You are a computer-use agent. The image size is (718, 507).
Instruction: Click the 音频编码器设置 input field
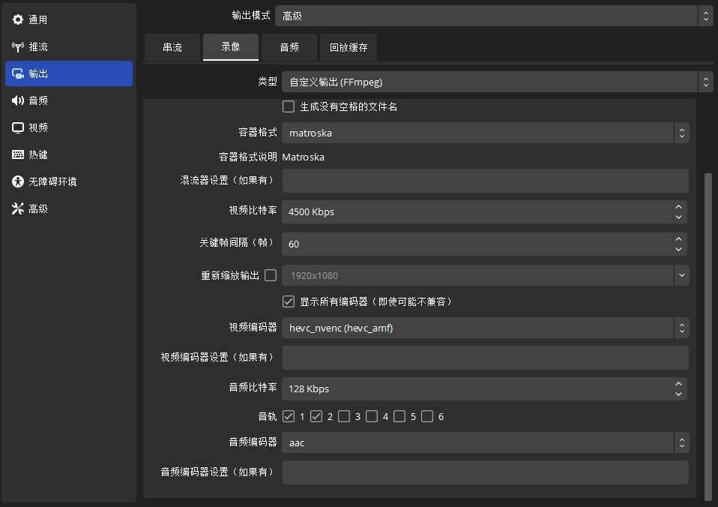[x=486, y=472]
